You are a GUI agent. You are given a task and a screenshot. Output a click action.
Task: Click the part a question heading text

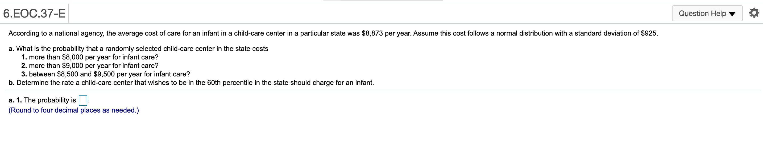(x=142, y=49)
